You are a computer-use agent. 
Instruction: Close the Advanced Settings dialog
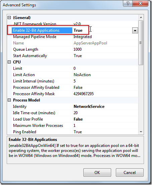pyautogui.click(x=140, y=3)
